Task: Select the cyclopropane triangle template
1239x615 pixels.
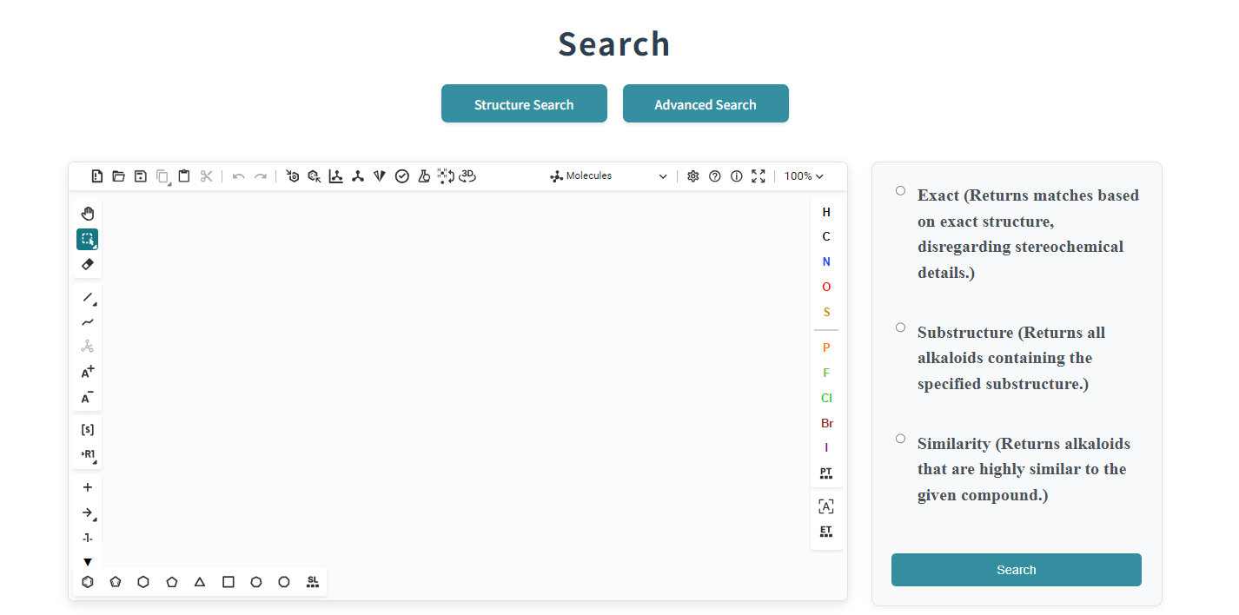Action: 200,582
